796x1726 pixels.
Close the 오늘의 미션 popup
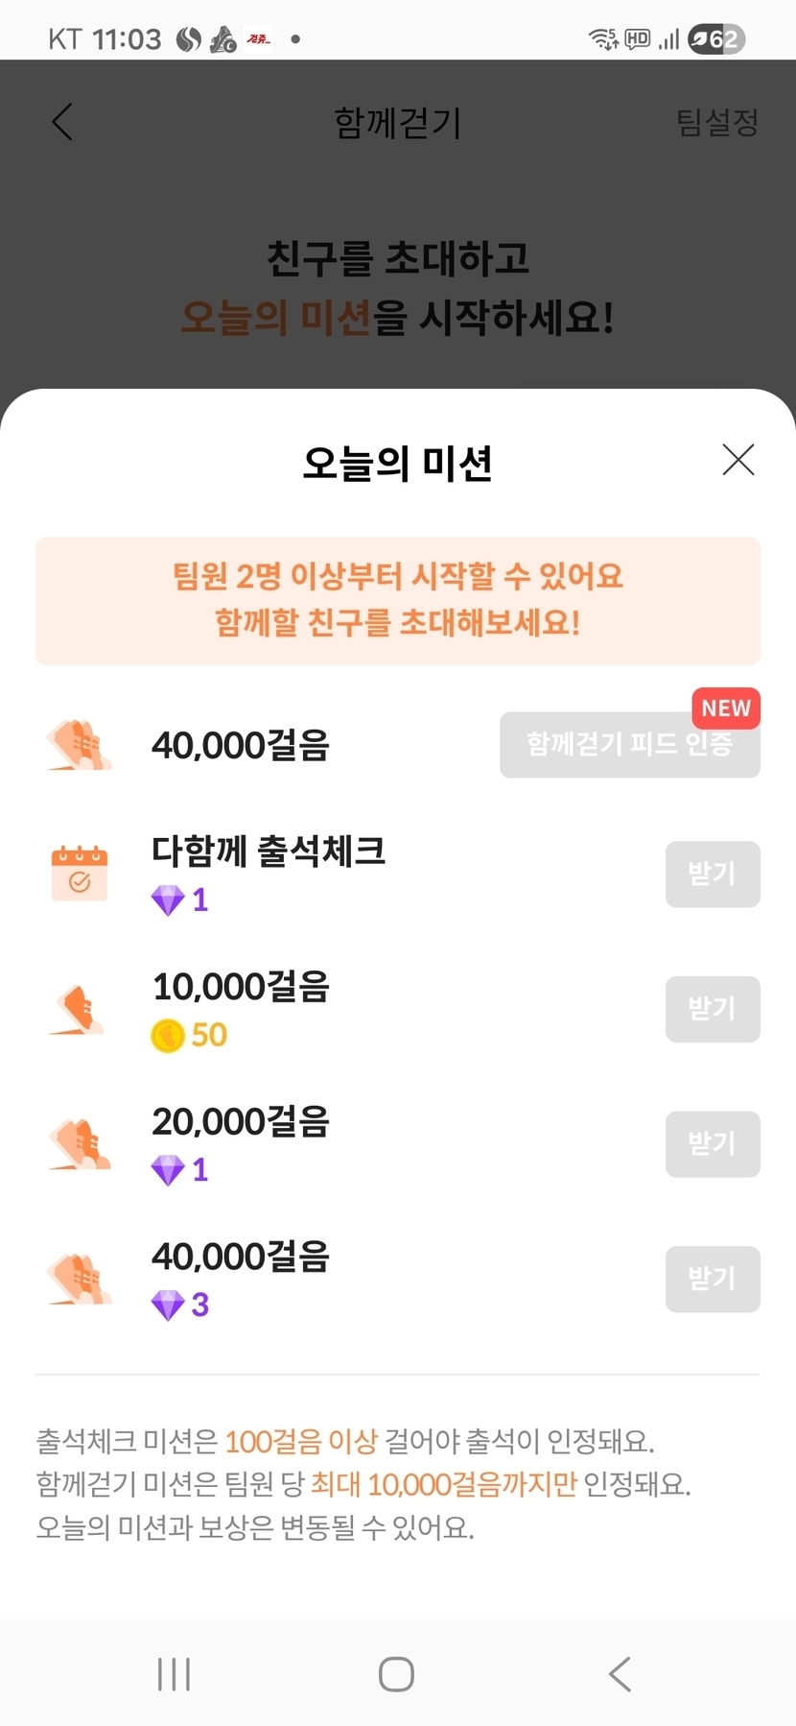point(737,460)
